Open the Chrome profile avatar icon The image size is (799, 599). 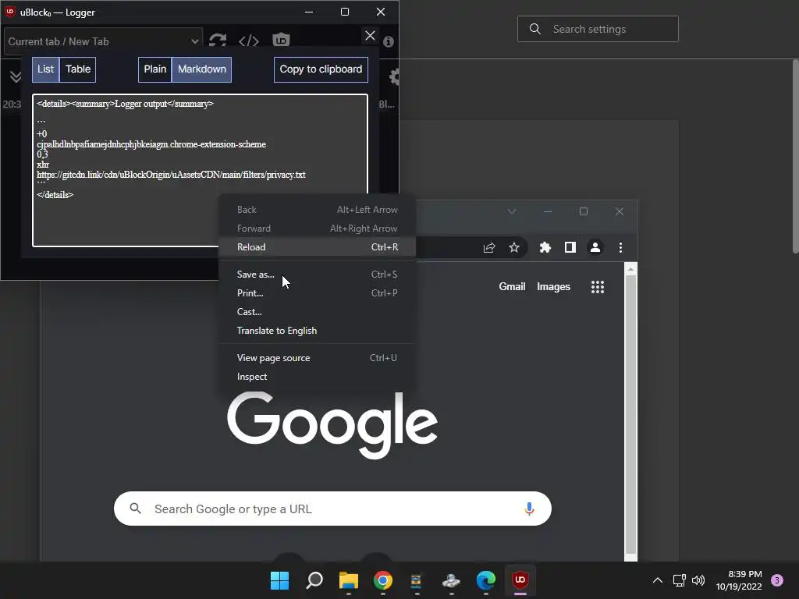(595, 247)
